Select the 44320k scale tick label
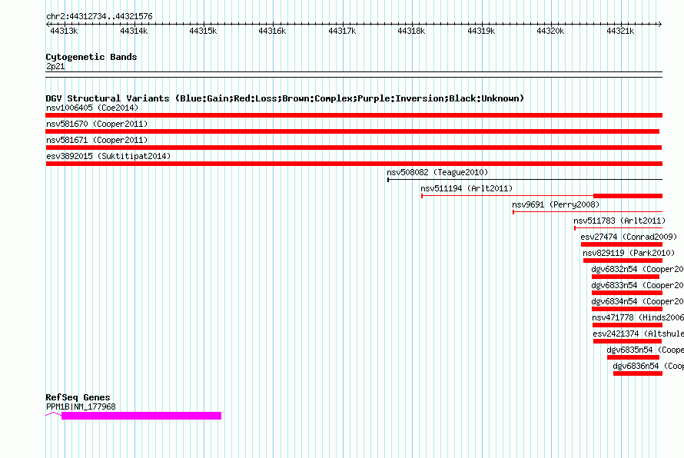684x458 pixels. pyautogui.click(x=550, y=31)
